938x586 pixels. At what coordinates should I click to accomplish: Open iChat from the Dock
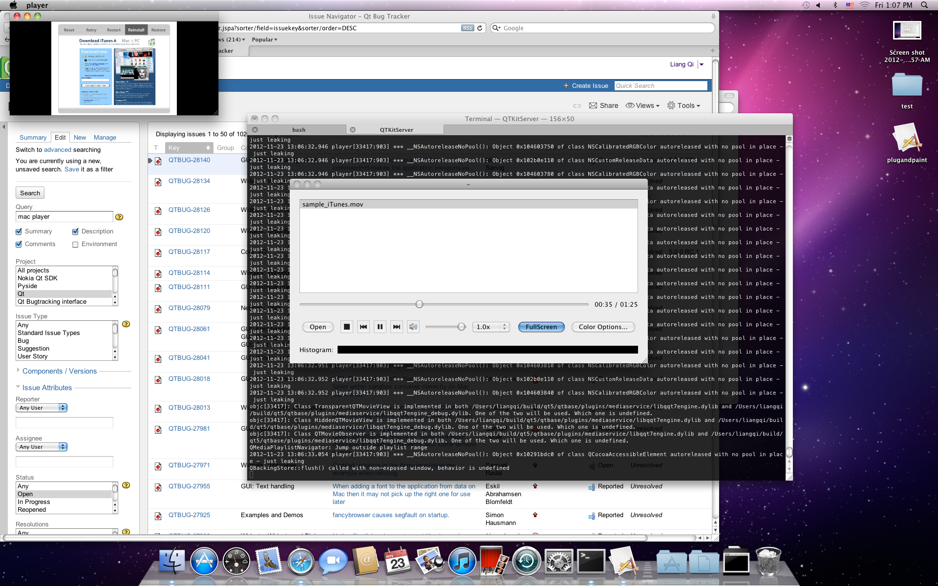333,561
